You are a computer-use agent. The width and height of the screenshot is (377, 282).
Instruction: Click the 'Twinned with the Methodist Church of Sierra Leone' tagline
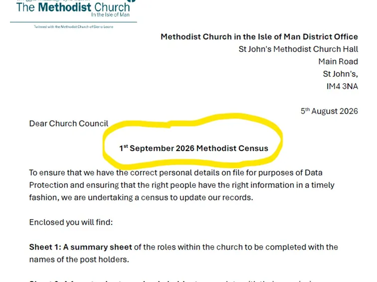74,27
